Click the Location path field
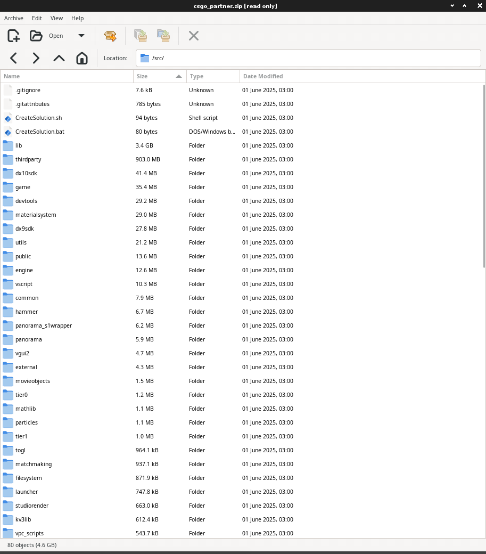Image resolution: width=486 pixels, height=554 pixels. [308, 58]
